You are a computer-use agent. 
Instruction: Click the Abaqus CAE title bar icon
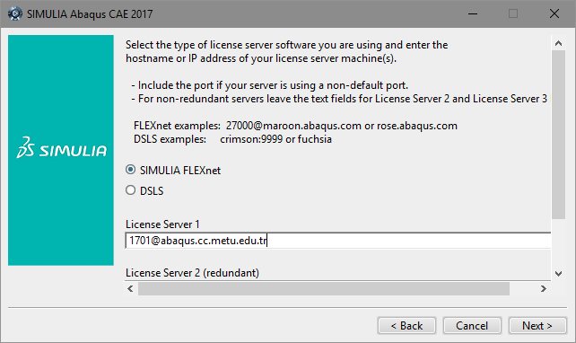(15, 14)
